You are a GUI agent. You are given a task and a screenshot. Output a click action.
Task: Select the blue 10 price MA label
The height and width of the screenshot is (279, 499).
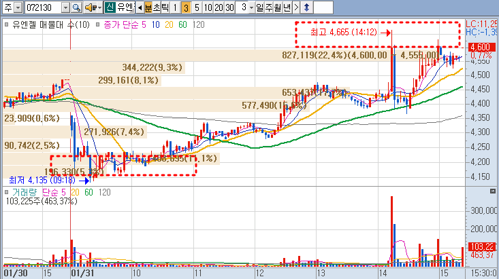[x=156, y=24]
